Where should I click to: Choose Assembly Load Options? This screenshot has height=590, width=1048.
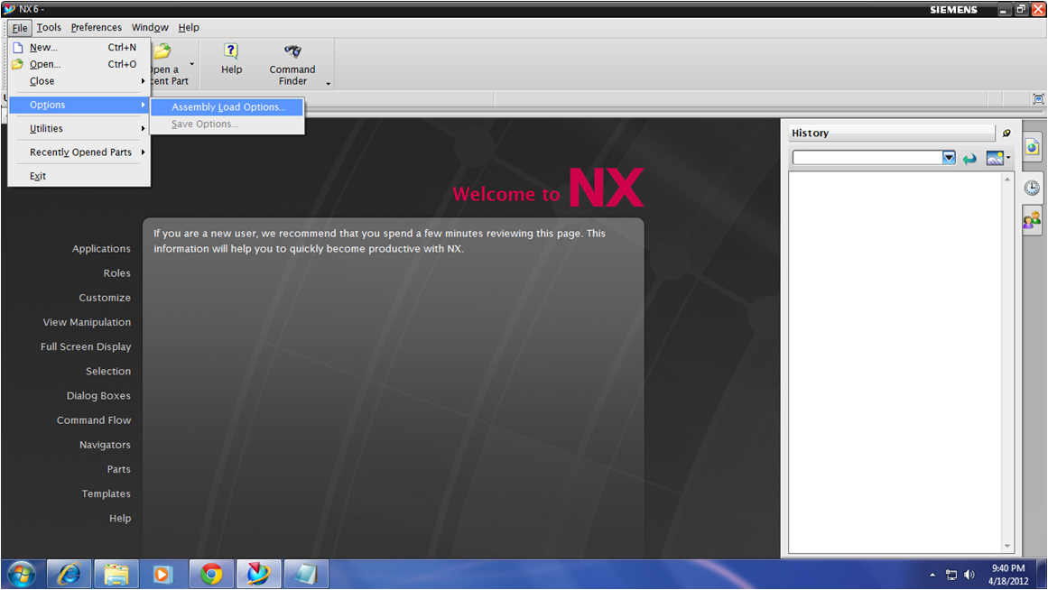[x=227, y=107]
